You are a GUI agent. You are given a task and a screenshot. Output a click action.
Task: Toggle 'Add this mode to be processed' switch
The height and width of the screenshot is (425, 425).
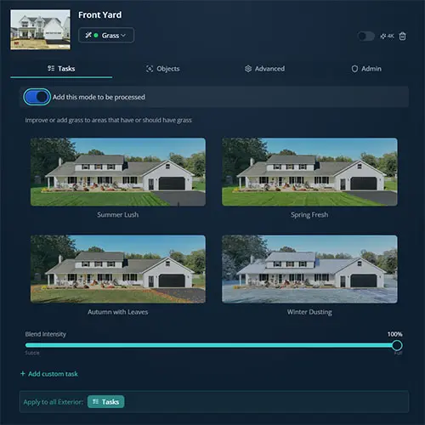tap(37, 97)
